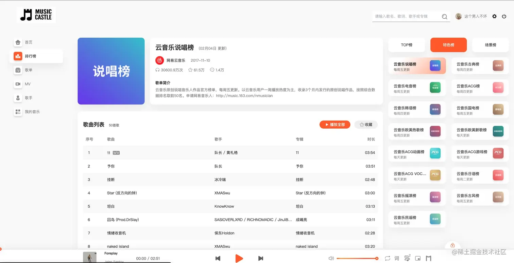This screenshot has height=263, width=514.
Task: Click the 云音乐欧美热歌榜 cover thumbnail
Action: pyautogui.click(x=435, y=131)
